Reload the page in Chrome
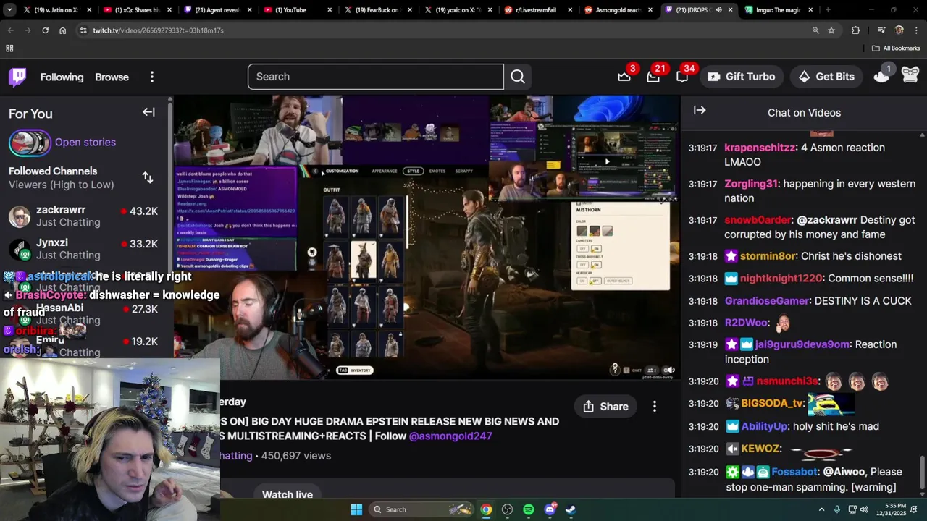The image size is (927, 521). (45, 30)
